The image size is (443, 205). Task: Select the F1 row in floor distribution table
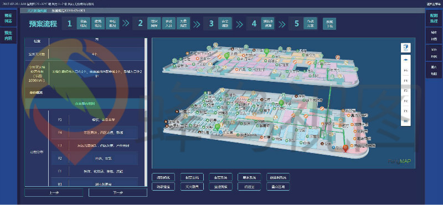(x=95, y=171)
